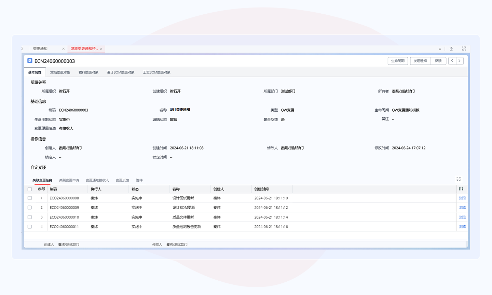Close the 发放变更通知待... tab
Screen dimensions: 492x295
101,49
